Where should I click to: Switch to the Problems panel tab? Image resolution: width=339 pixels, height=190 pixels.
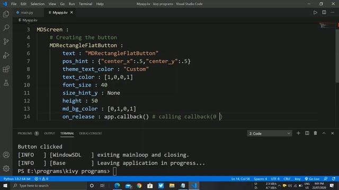point(28,134)
